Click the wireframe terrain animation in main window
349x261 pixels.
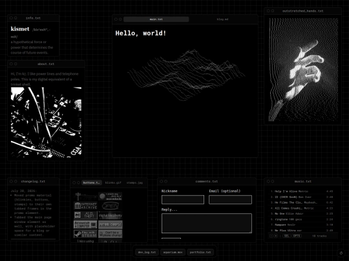pos(186,75)
